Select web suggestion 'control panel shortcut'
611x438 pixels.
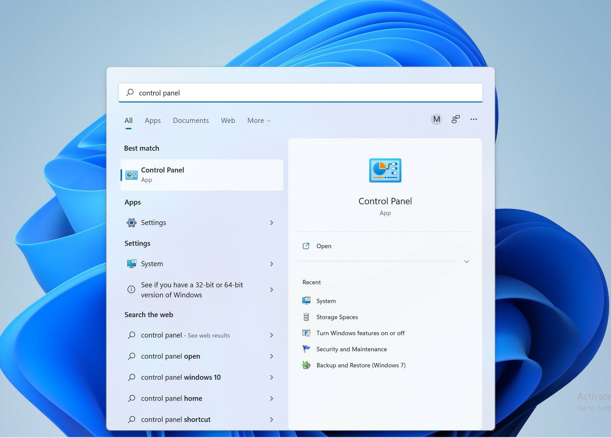point(202,420)
